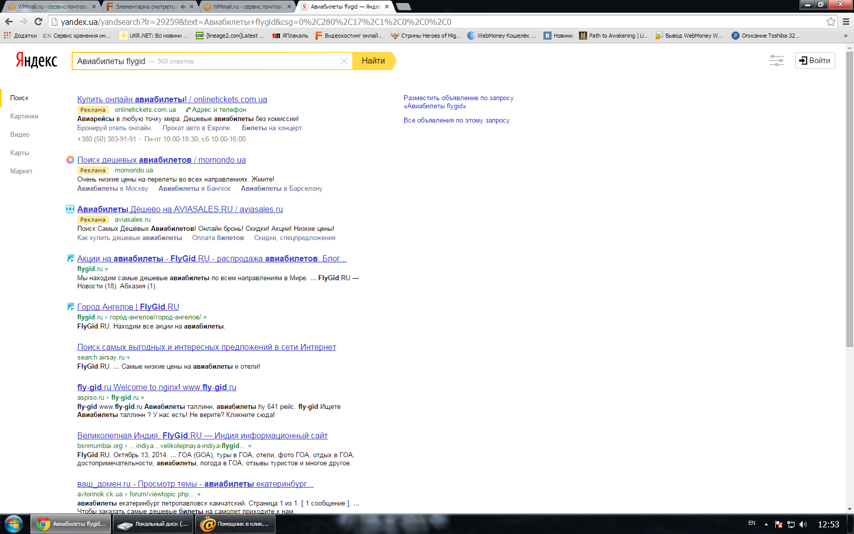Open Оплата билетов sitelink
854x534 pixels.
tap(218, 238)
